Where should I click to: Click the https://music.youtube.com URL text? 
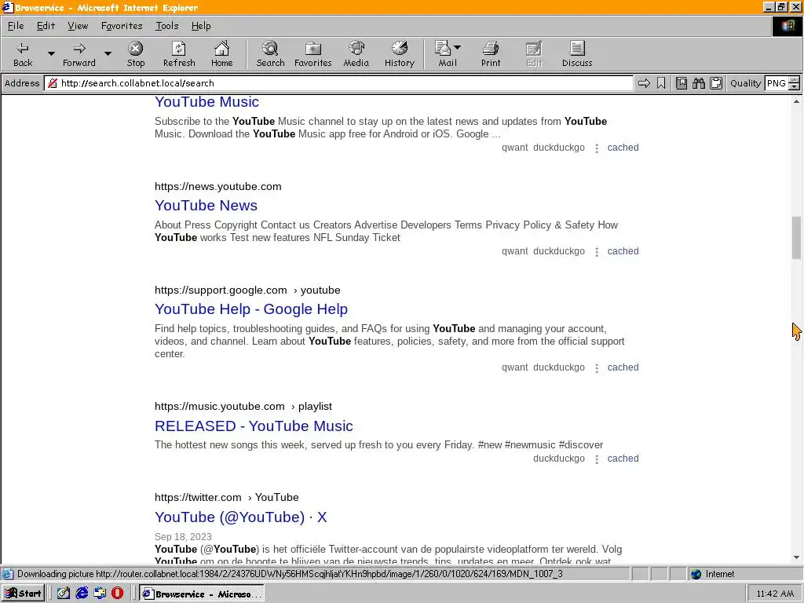[x=220, y=407]
